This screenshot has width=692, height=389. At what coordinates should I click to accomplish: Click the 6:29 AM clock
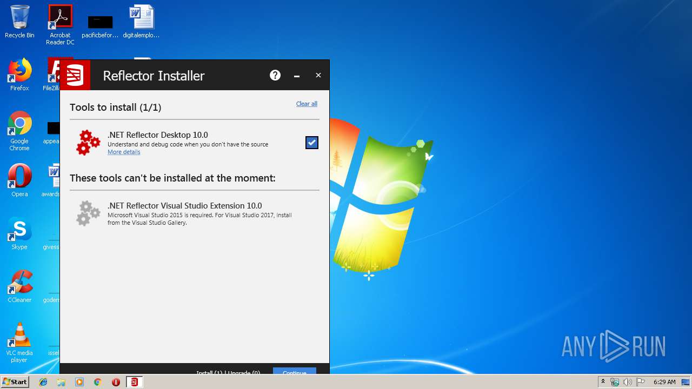click(664, 382)
